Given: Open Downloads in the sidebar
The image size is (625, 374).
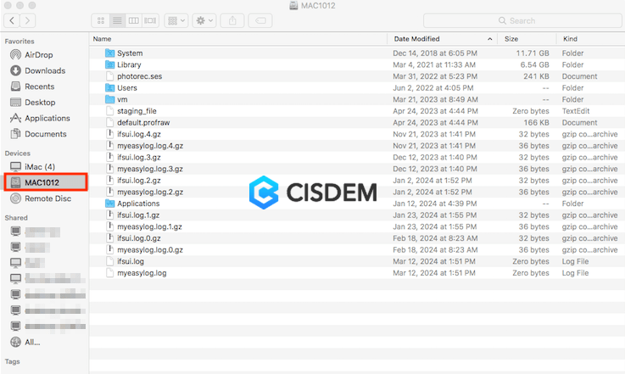Looking at the screenshot, I should point(45,70).
